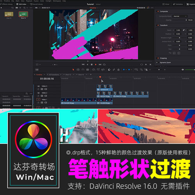This screenshot has width=195, height=195.
Task: Select the Blade edit tool
Action: click(88, 70)
